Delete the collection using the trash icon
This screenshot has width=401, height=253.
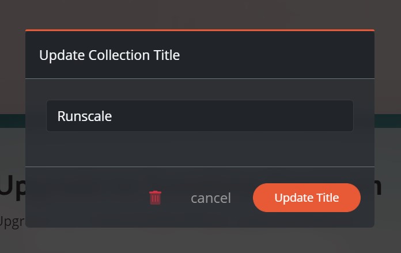[156, 198]
